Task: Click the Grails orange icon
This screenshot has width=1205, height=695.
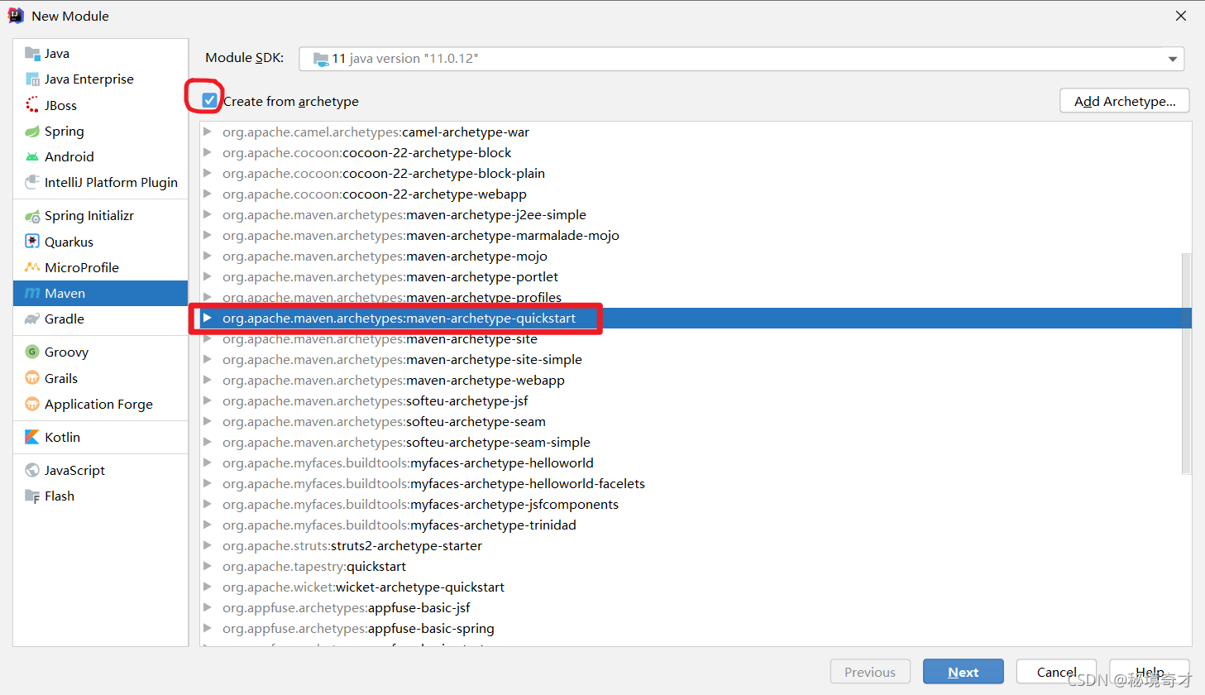Action: tap(32, 378)
